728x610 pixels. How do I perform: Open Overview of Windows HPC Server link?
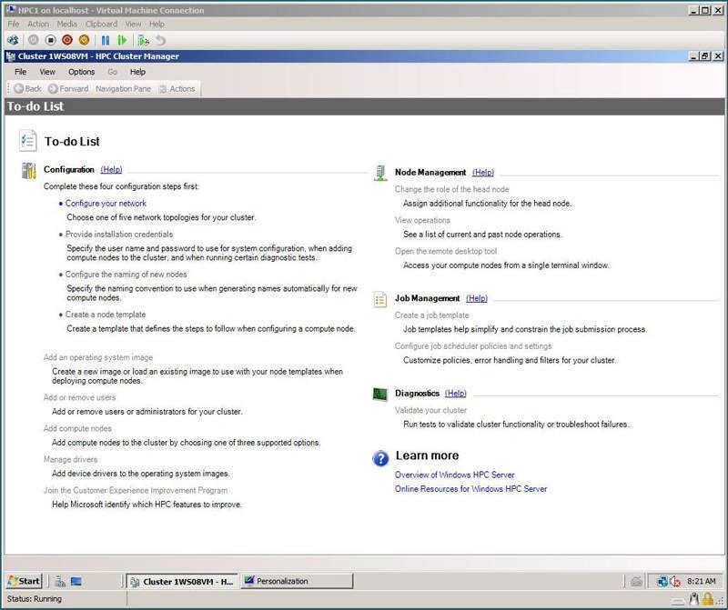point(454,475)
